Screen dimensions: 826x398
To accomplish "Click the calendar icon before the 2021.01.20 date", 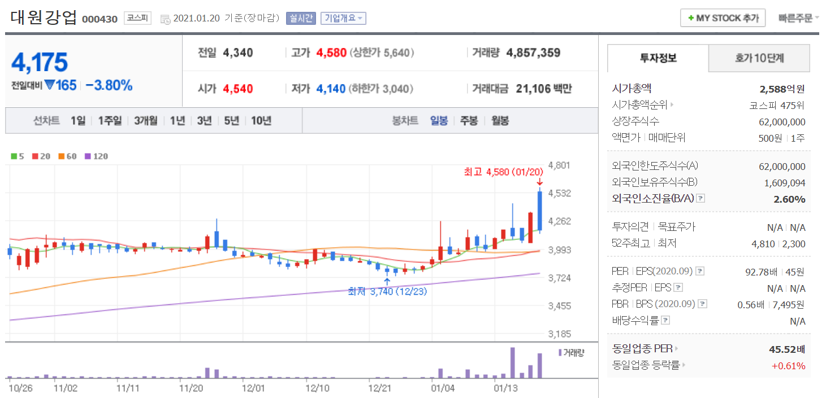I will pyautogui.click(x=165, y=19).
